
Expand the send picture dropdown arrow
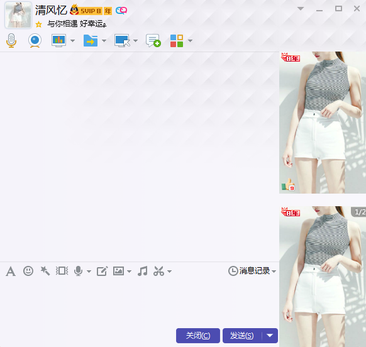point(130,272)
